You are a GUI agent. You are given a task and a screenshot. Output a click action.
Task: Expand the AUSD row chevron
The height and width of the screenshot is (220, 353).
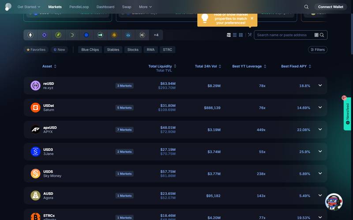click(x=320, y=195)
